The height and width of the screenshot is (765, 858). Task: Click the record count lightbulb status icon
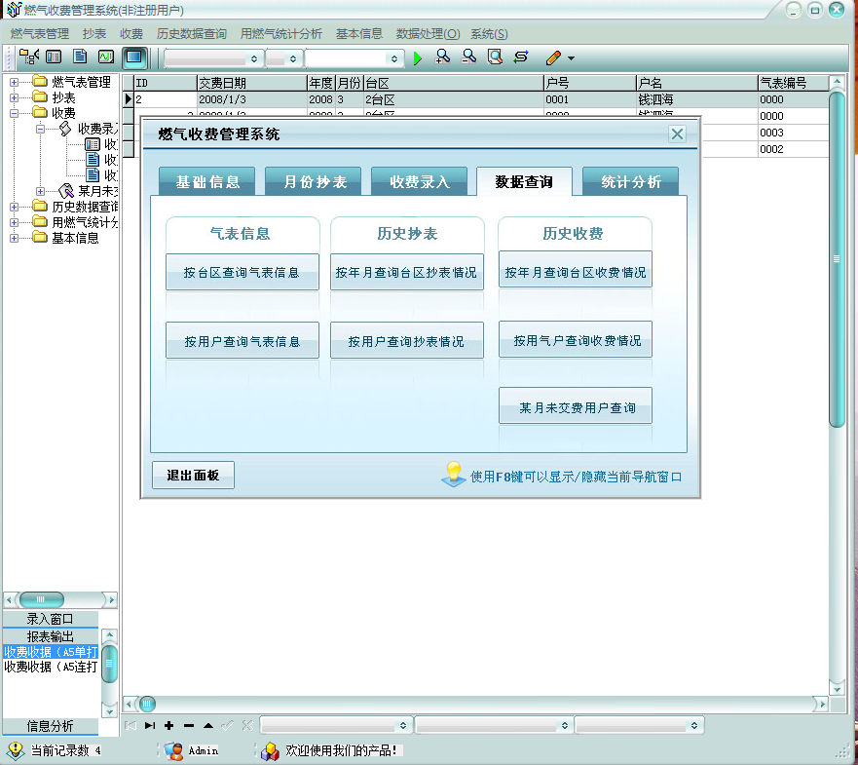16,750
